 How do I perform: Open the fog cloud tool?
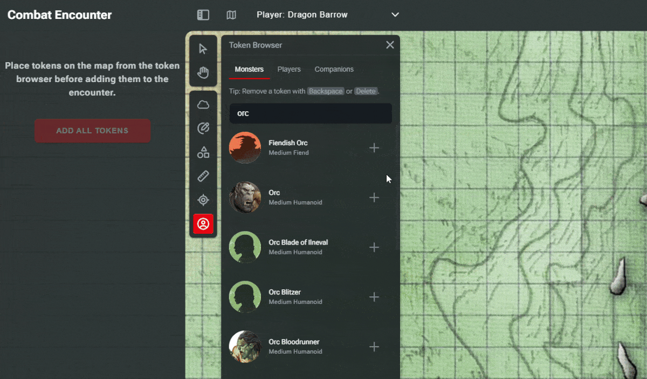(x=203, y=105)
